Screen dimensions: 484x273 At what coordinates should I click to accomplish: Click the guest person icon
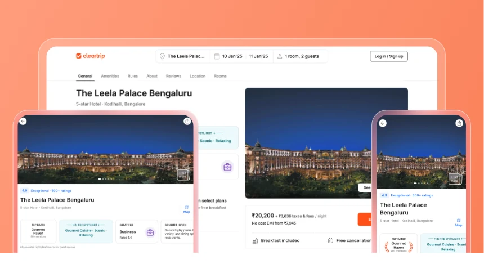tap(279, 56)
